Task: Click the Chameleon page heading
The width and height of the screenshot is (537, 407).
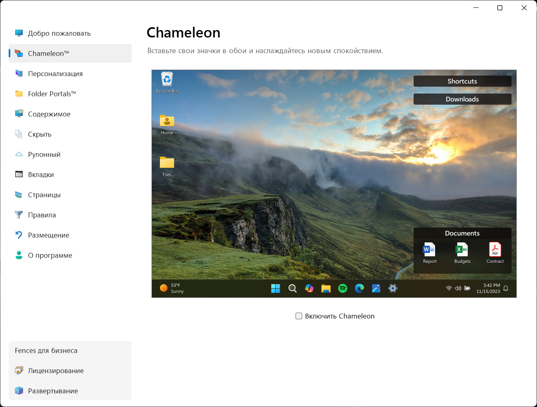Action: pos(184,33)
